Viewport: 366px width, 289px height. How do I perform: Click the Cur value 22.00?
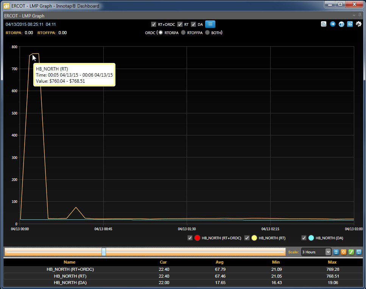pyautogui.click(x=164, y=283)
